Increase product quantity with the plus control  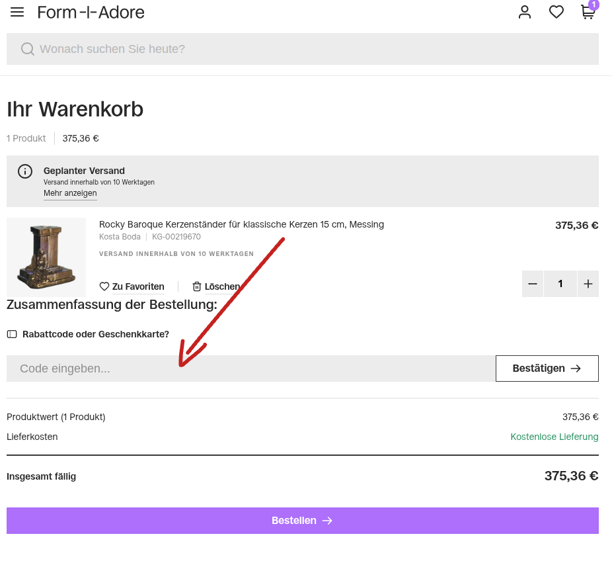[588, 283]
